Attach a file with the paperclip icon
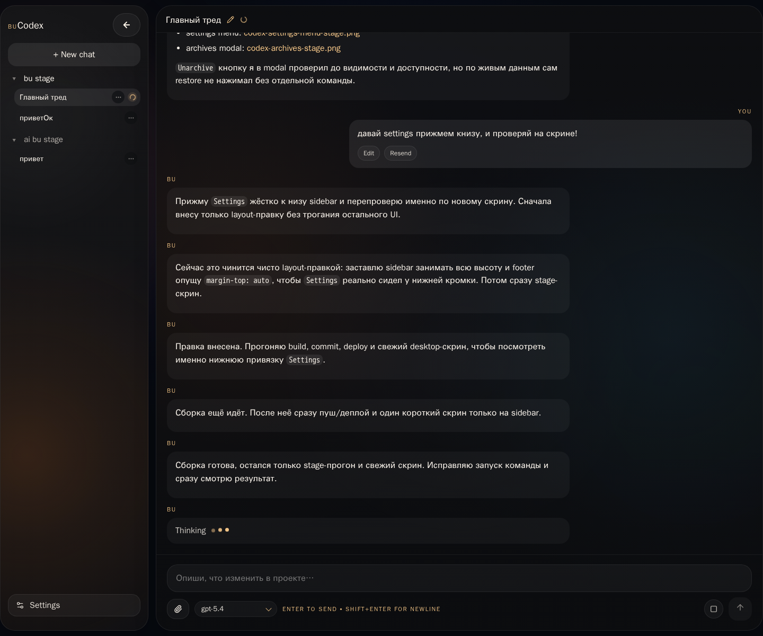763x636 pixels. 178,609
